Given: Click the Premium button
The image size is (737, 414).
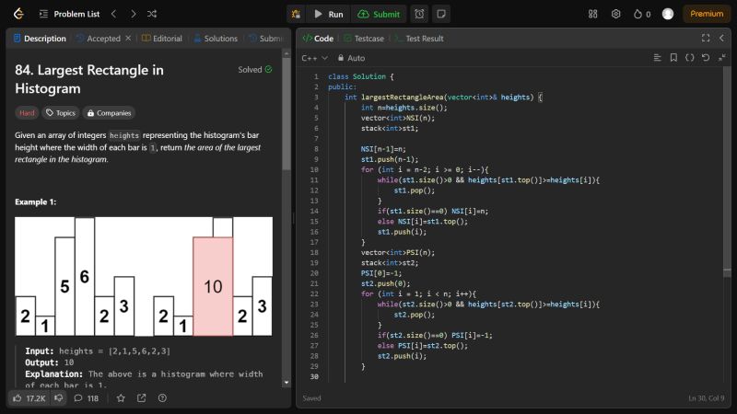Looking at the screenshot, I should 707,14.
